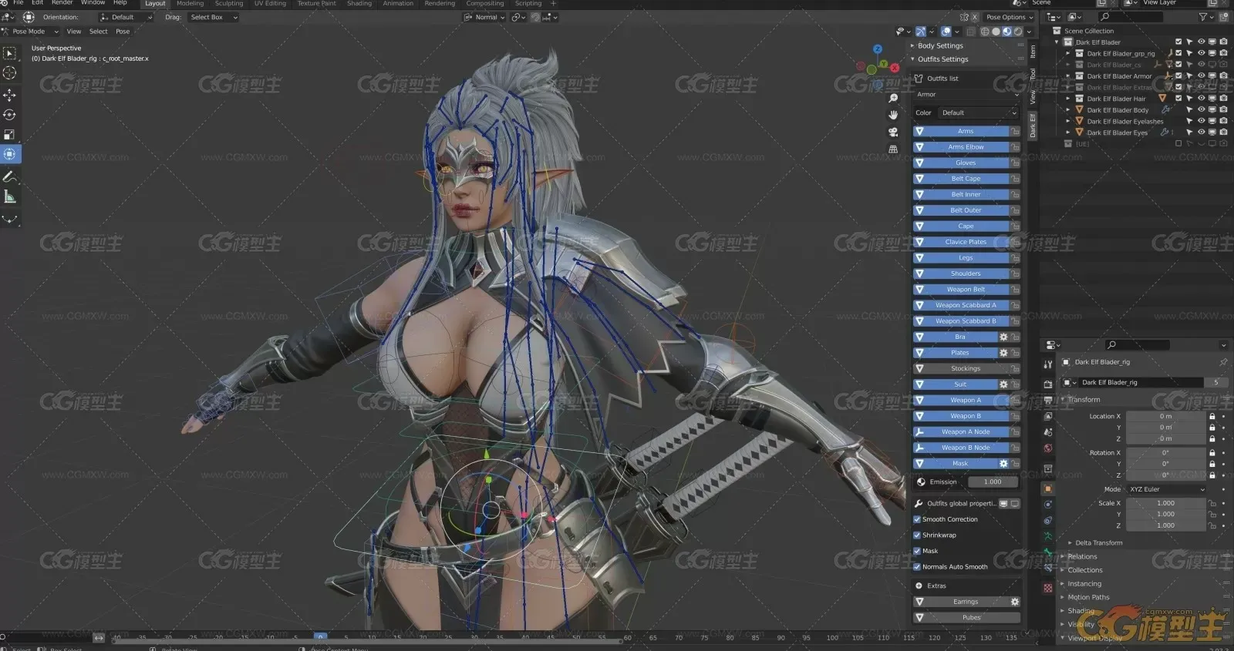Switch to Sculpting workspace tab
The width and height of the screenshot is (1234, 651).
pos(228,4)
